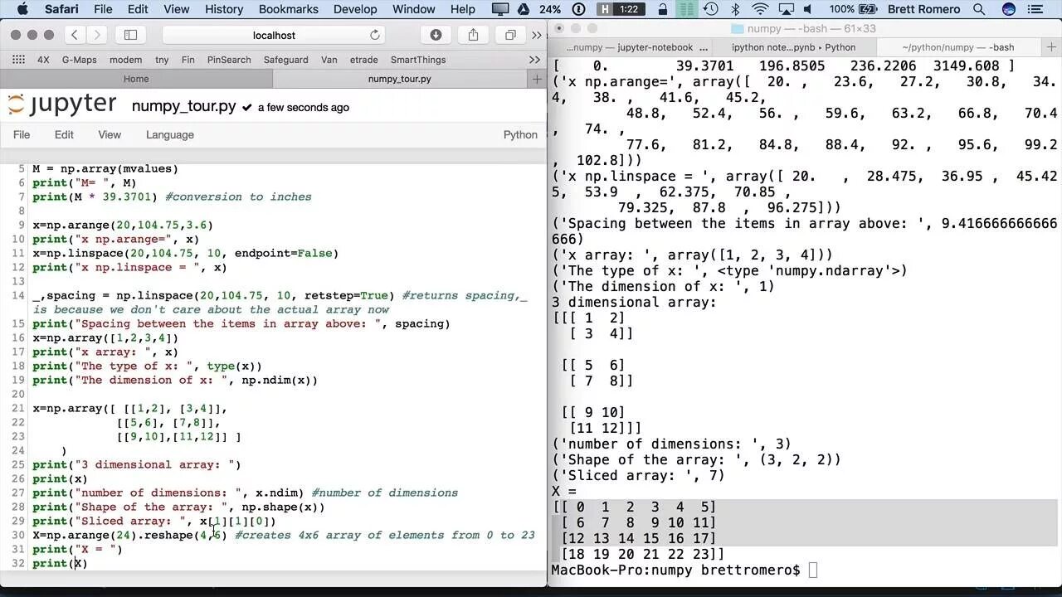Click the numpy_tour.py file name in Jupyter
Screen dimensions: 1062x597
tap(184, 107)
